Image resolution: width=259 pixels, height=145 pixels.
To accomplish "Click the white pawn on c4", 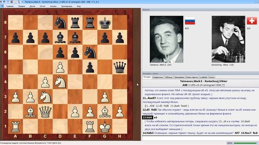I will click(45, 82).
